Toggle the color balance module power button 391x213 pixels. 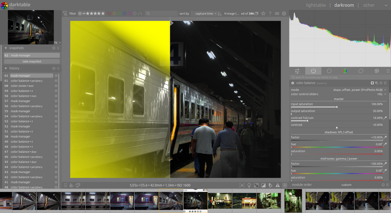(293, 83)
